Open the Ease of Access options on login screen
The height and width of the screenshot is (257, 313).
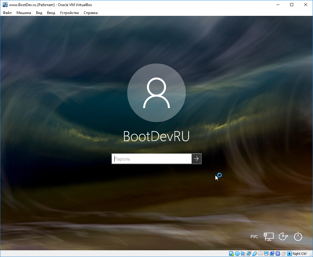pos(283,236)
